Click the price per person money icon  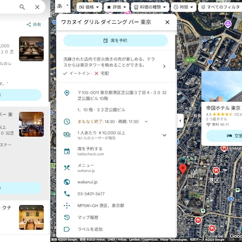(67, 135)
